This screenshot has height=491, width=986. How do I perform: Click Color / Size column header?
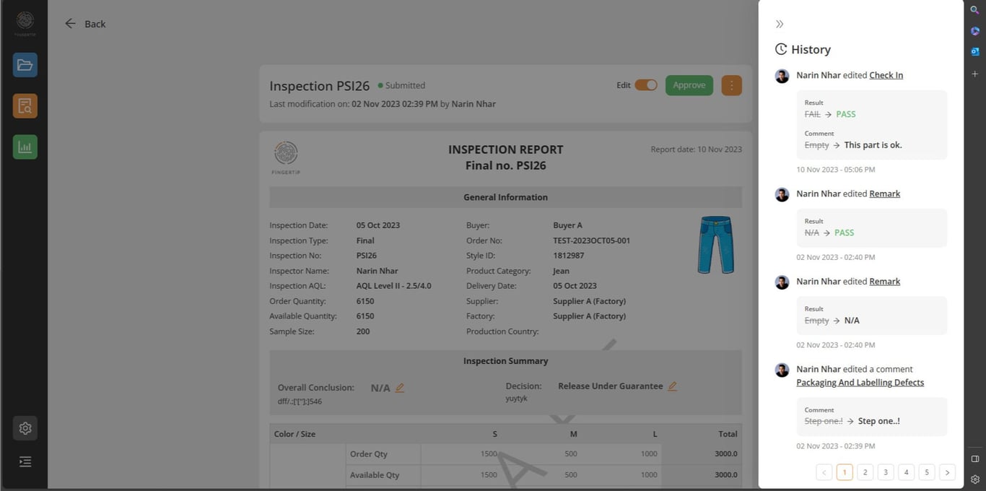[295, 434]
